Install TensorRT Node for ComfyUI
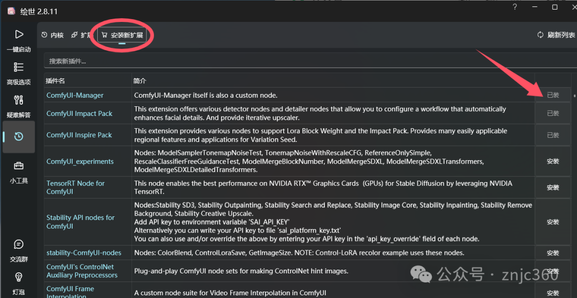This screenshot has height=298, width=577. click(x=553, y=187)
